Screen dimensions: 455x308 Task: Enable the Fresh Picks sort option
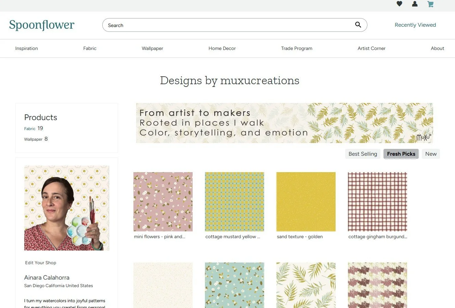tap(401, 154)
